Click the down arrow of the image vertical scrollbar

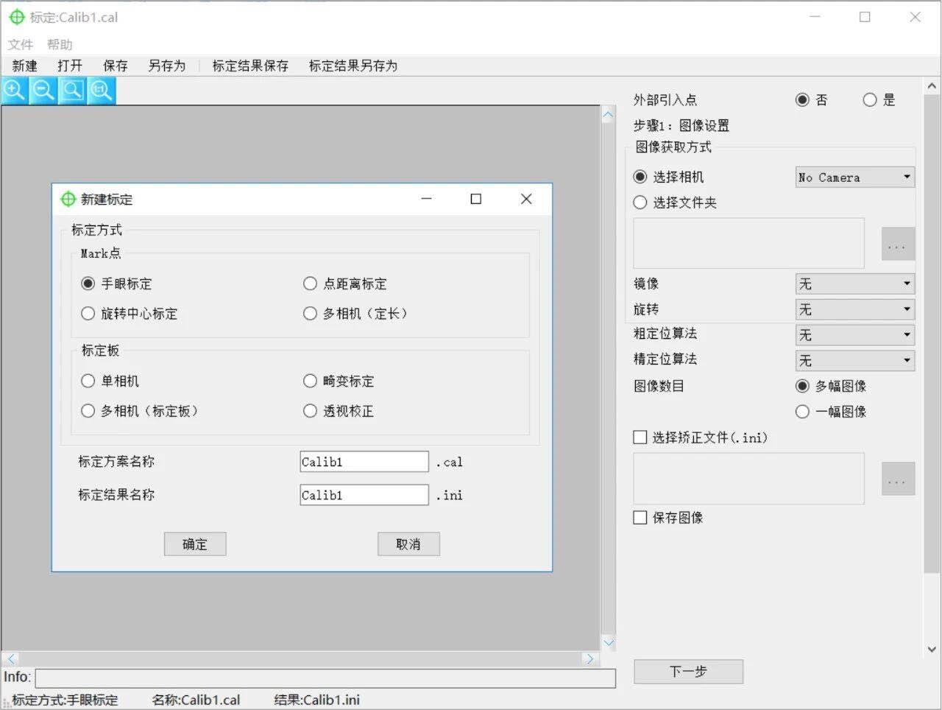pyautogui.click(x=608, y=642)
